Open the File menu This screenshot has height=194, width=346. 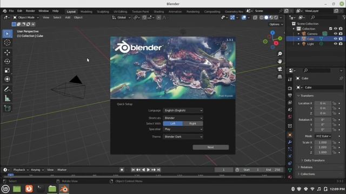[x=11, y=11]
